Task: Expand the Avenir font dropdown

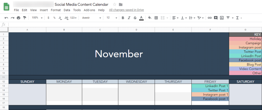Action: tap(92, 18)
